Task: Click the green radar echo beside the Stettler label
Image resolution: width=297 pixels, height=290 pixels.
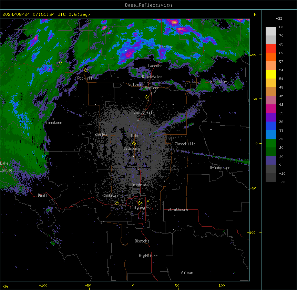Action: point(205,85)
